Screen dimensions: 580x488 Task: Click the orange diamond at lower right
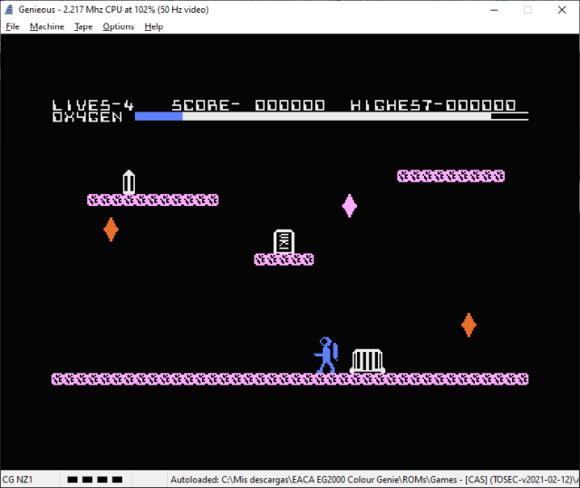469,325
